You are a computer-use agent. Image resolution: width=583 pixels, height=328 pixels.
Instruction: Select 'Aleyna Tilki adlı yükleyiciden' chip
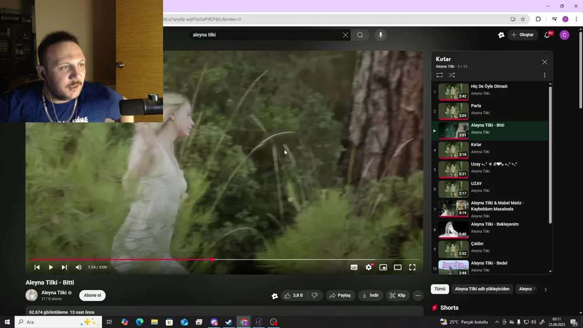482,289
